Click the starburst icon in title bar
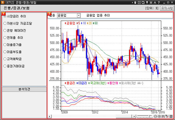 click(x=151, y=2)
